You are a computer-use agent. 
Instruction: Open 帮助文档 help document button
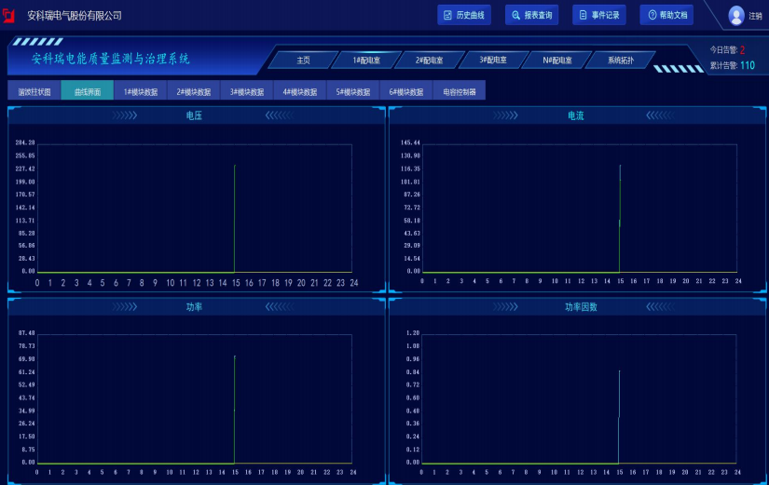(666, 15)
